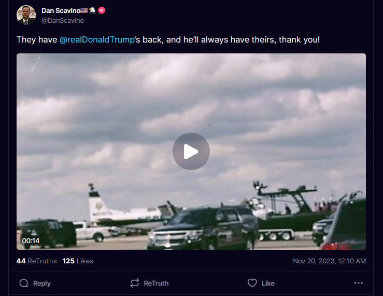
Task: Click the verified checkmark badge
Action: (102, 10)
